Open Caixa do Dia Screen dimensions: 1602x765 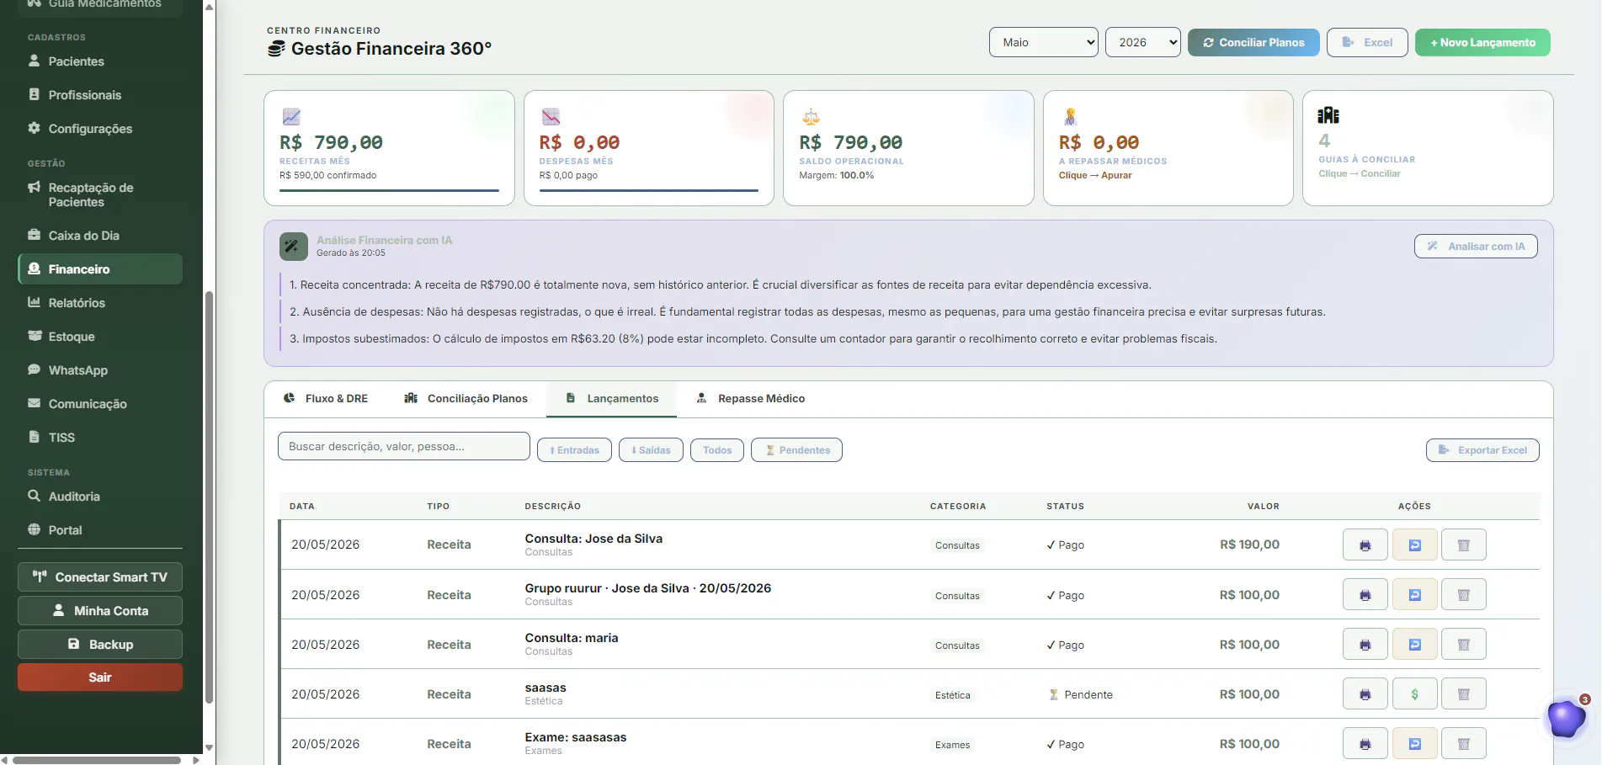[100, 236]
